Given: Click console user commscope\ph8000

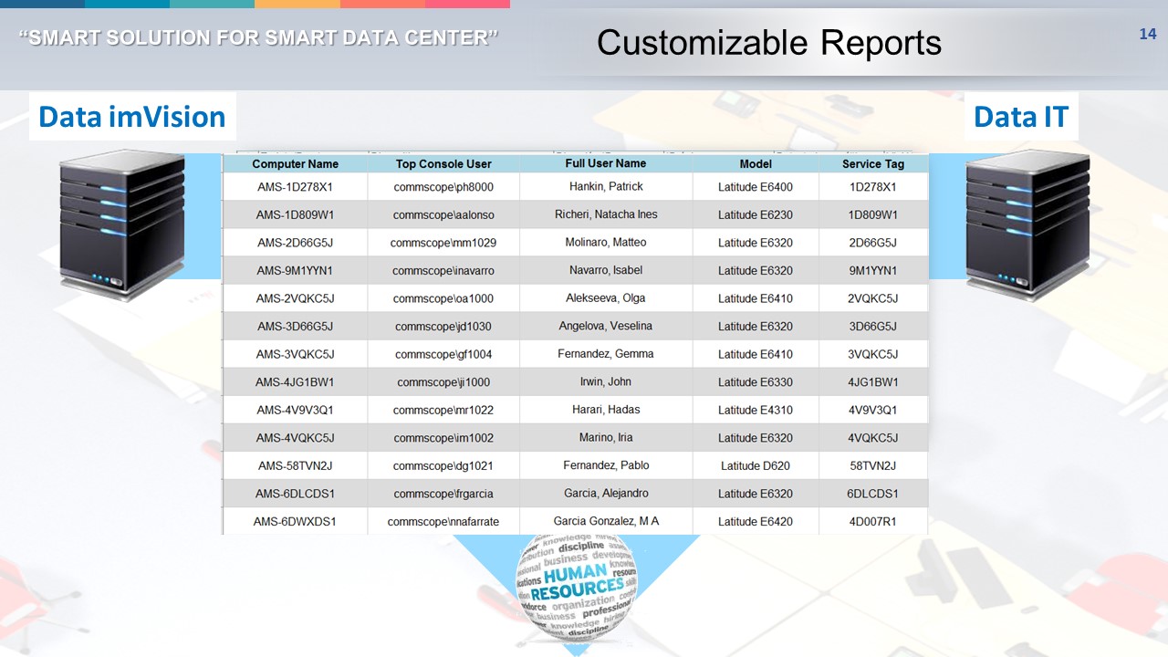Looking at the screenshot, I should [x=443, y=187].
